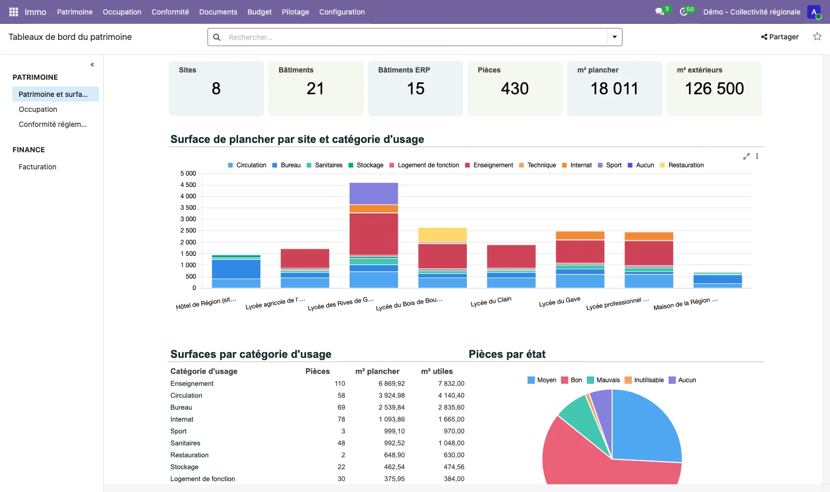Toggle Moyen state in pie legend

(542, 380)
